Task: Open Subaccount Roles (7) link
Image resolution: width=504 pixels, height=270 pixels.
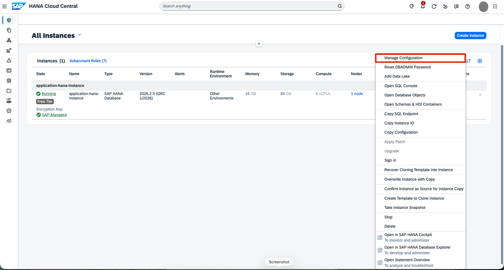Action: click(88, 61)
